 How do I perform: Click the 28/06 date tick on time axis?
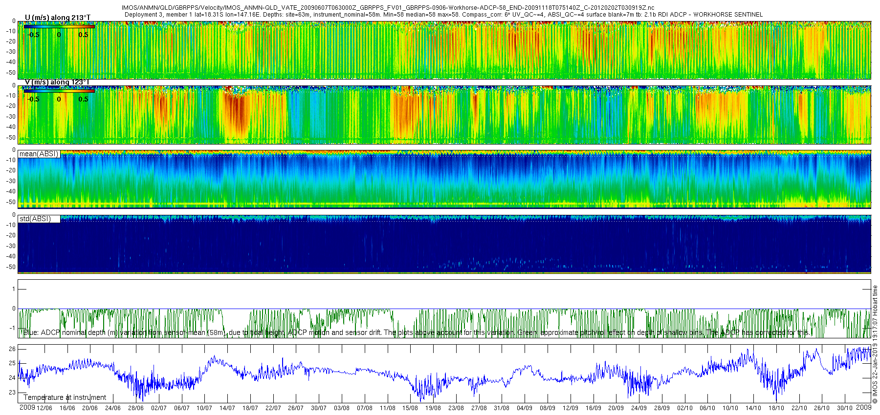135,408
